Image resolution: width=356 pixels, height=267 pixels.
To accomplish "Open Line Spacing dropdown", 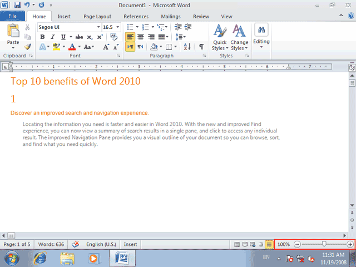I will tap(180, 37).
